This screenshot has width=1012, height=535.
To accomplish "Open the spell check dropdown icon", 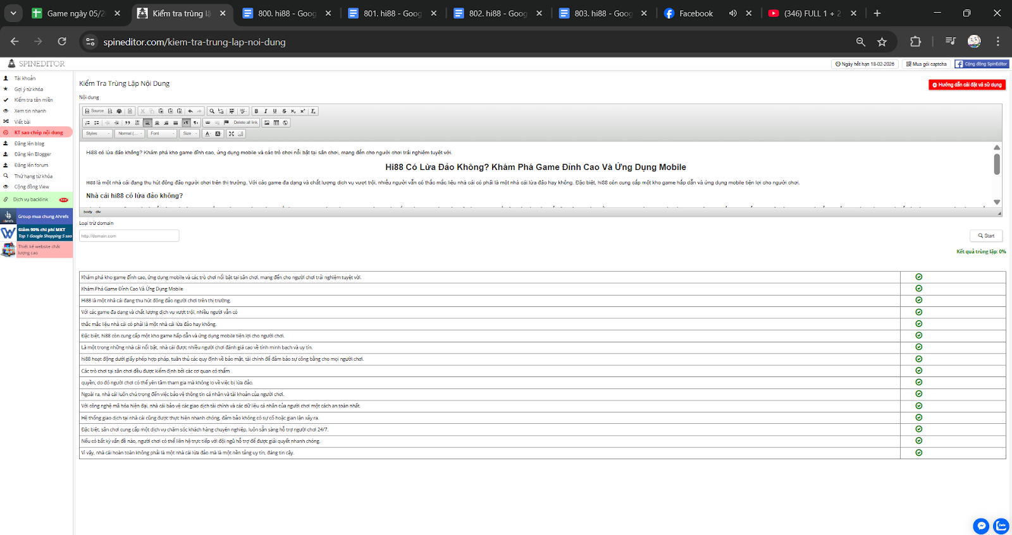I will pyautogui.click(x=243, y=111).
